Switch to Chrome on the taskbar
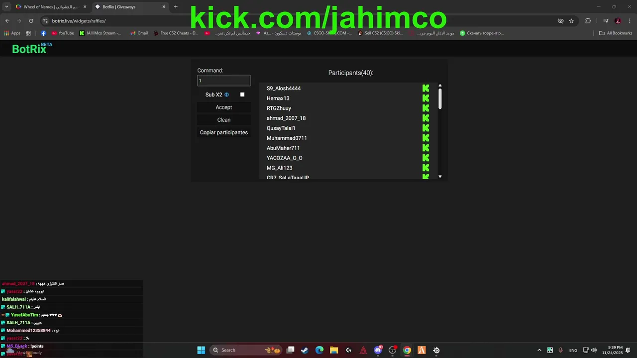 click(407, 350)
